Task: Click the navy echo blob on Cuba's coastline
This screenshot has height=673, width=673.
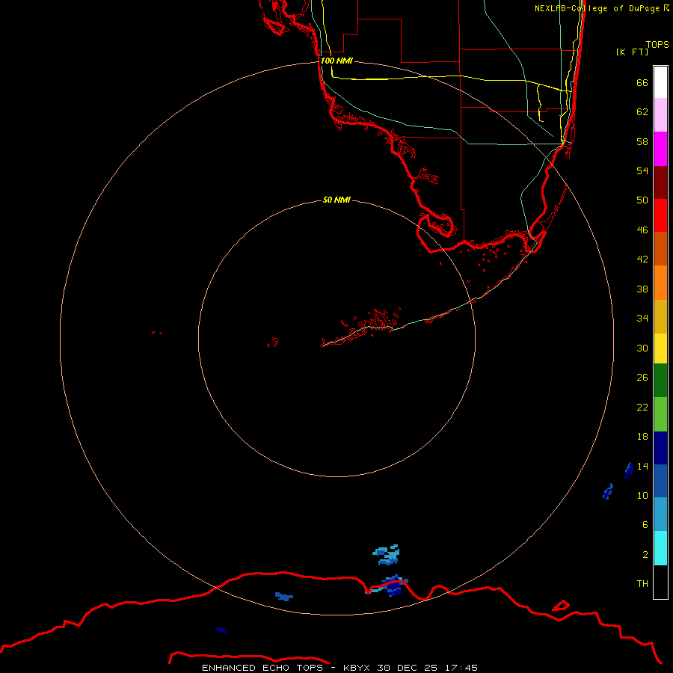Action: click(x=393, y=586)
